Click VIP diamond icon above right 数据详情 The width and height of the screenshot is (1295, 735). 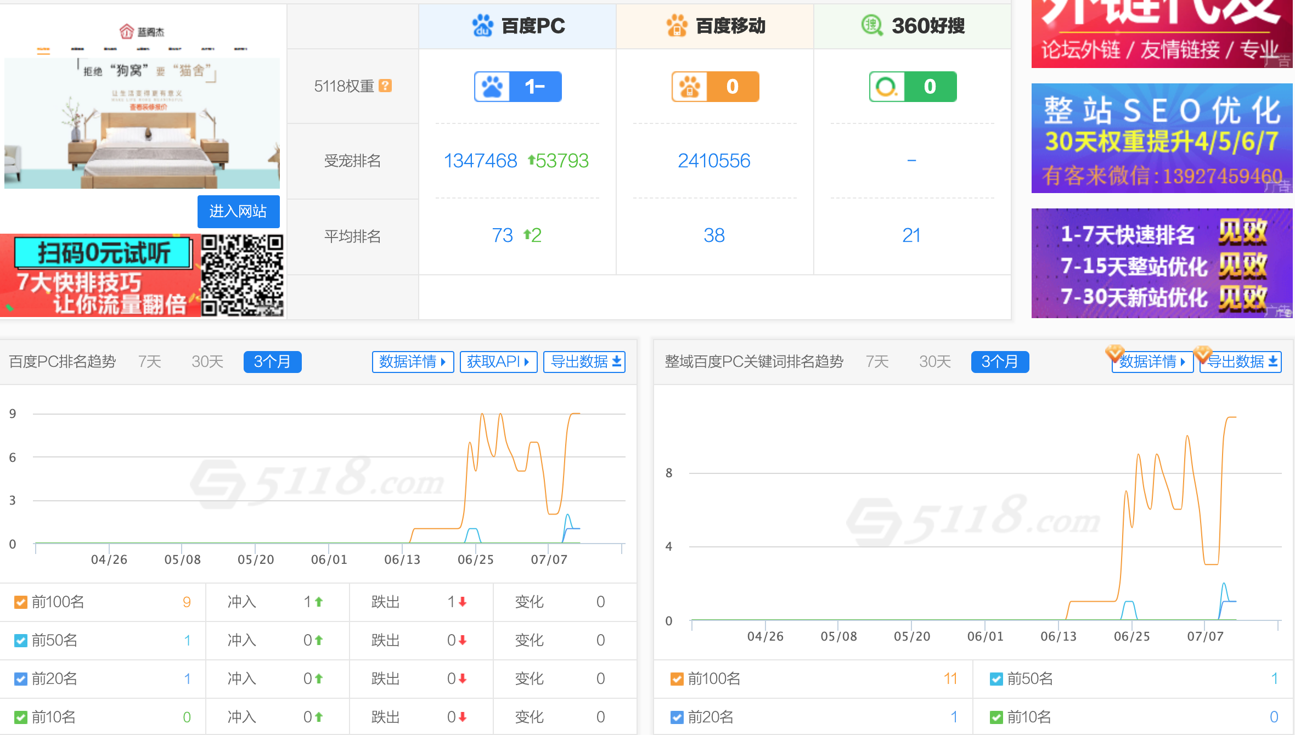coord(1115,354)
